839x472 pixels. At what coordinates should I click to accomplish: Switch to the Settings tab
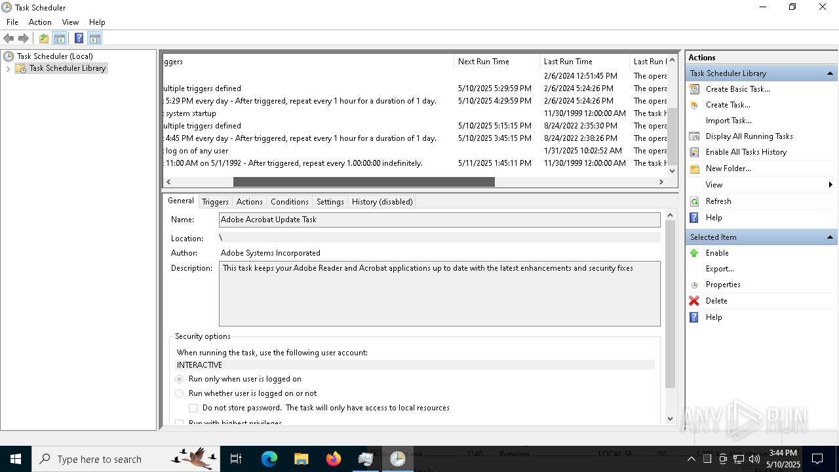[x=330, y=202]
